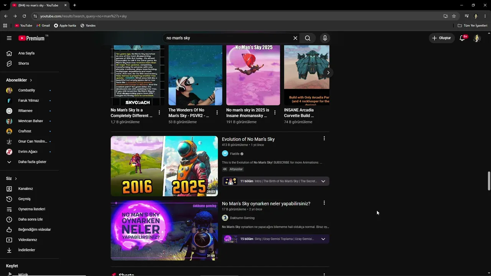The width and height of the screenshot is (491, 276).
Task: Open the account avatar menu
Action: (x=477, y=38)
